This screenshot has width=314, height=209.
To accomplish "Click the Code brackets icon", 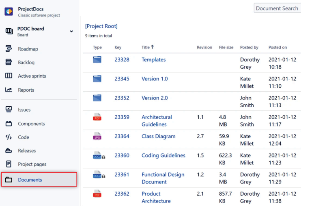I will click(9, 137).
